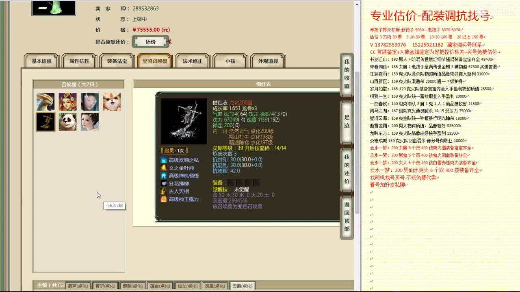Viewport: 520px width, 292px height.
Task: Click the 装备 equipment slots
Action: pyautogui.click(x=243, y=183)
